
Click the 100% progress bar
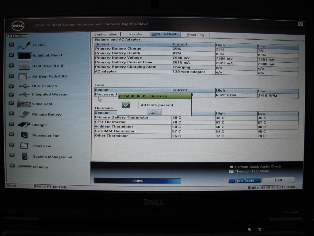pyautogui.click(x=137, y=181)
